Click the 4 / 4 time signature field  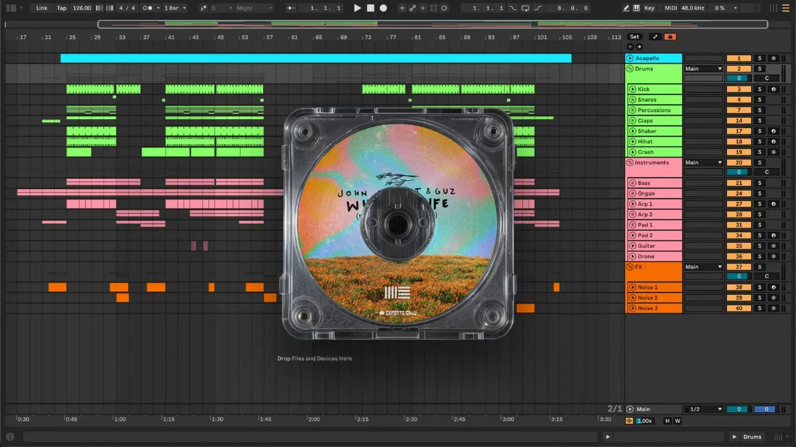click(x=127, y=8)
